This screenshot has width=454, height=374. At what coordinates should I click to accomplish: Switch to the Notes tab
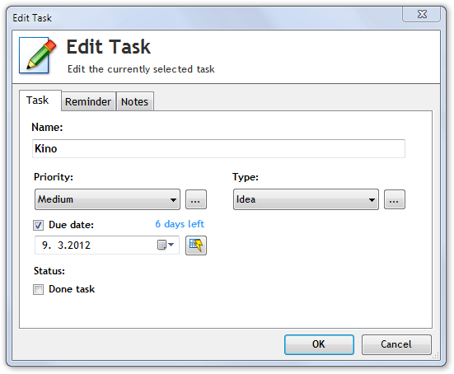(x=134, y=101)
